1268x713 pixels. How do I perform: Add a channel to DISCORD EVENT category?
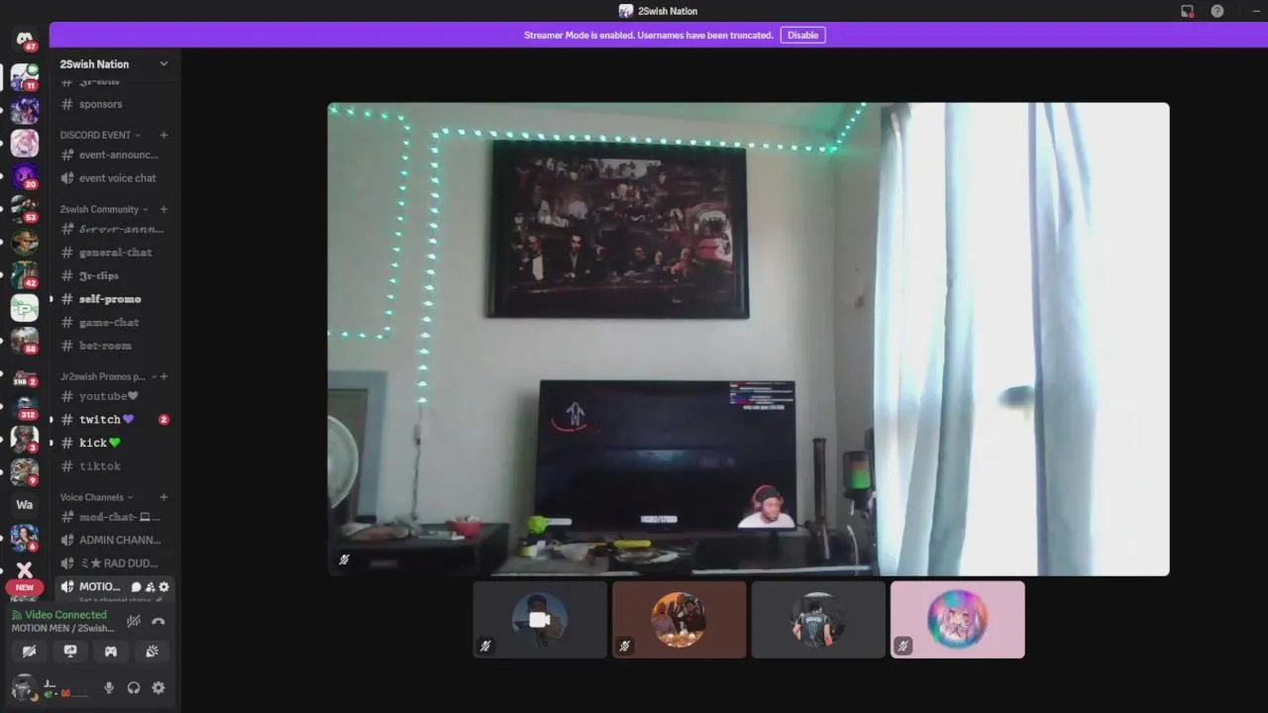[164, 135]
